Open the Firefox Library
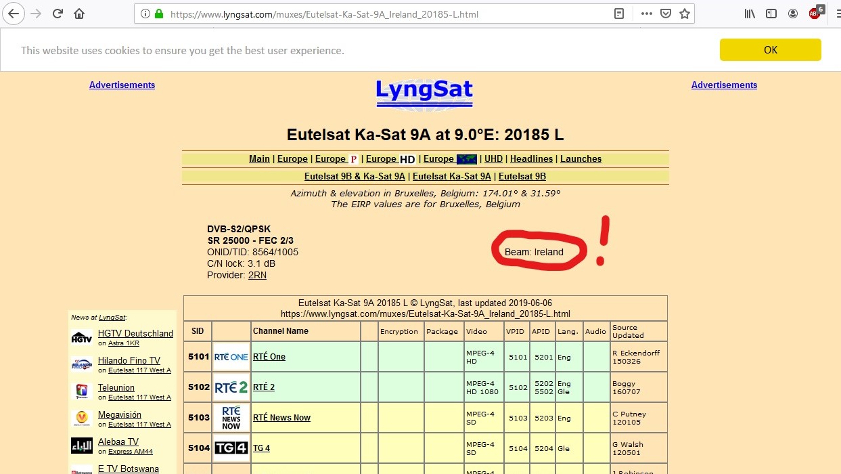 [x=750, y=14]
